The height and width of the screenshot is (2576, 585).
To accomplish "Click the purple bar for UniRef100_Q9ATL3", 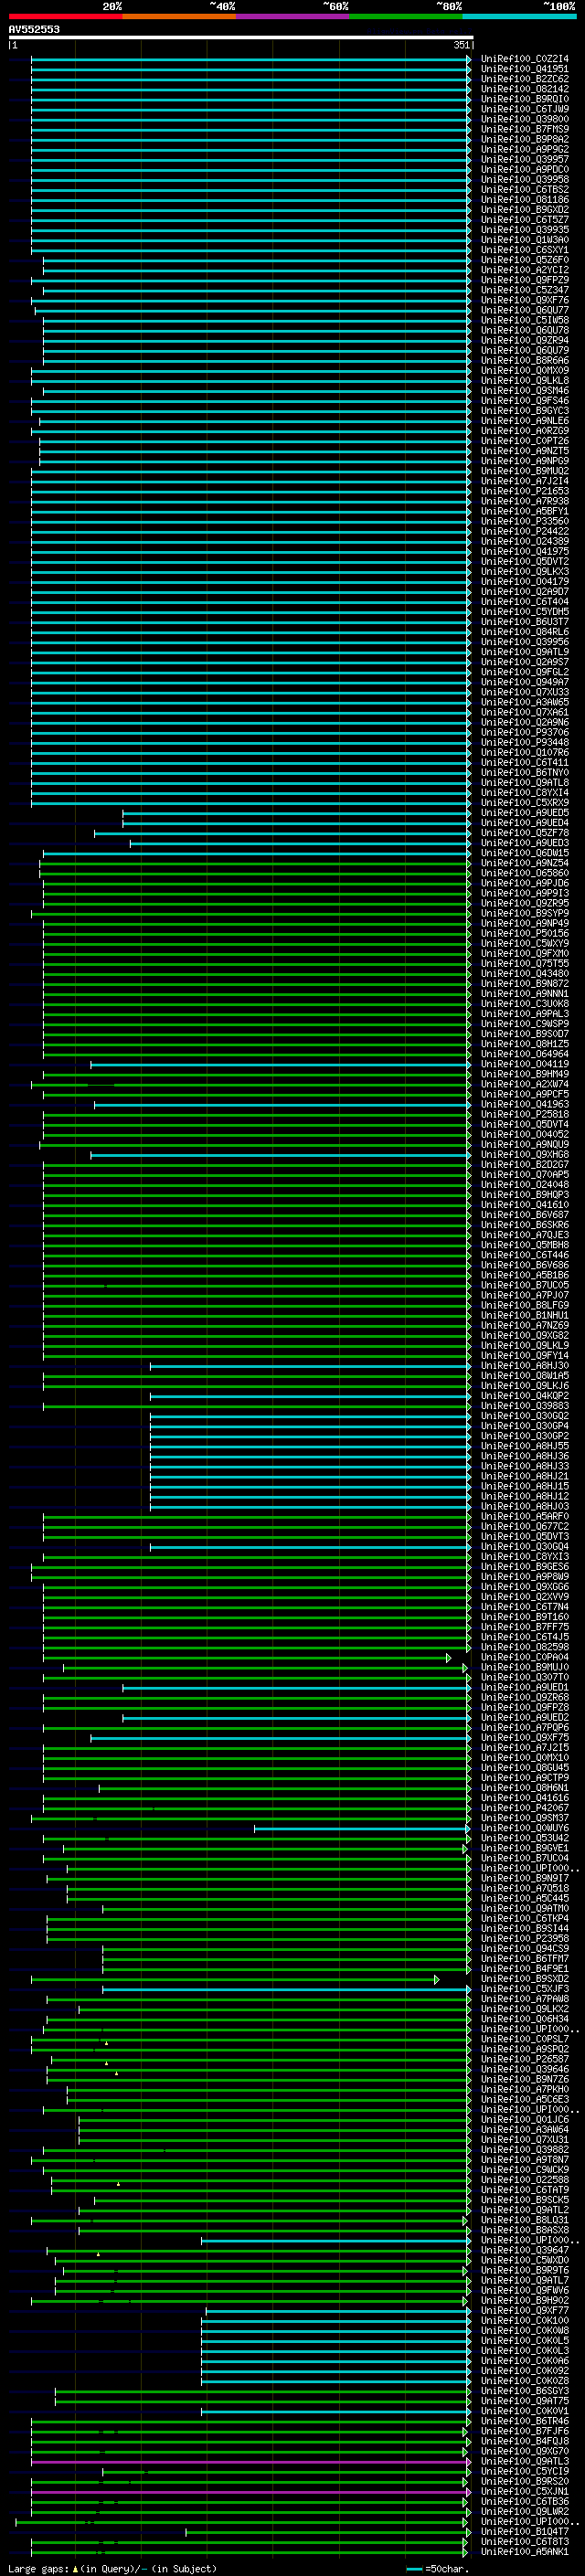I will pos(250,2461).
